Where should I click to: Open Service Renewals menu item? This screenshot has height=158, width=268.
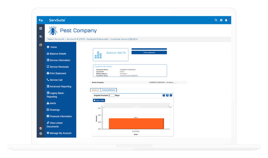coord(58,67)
